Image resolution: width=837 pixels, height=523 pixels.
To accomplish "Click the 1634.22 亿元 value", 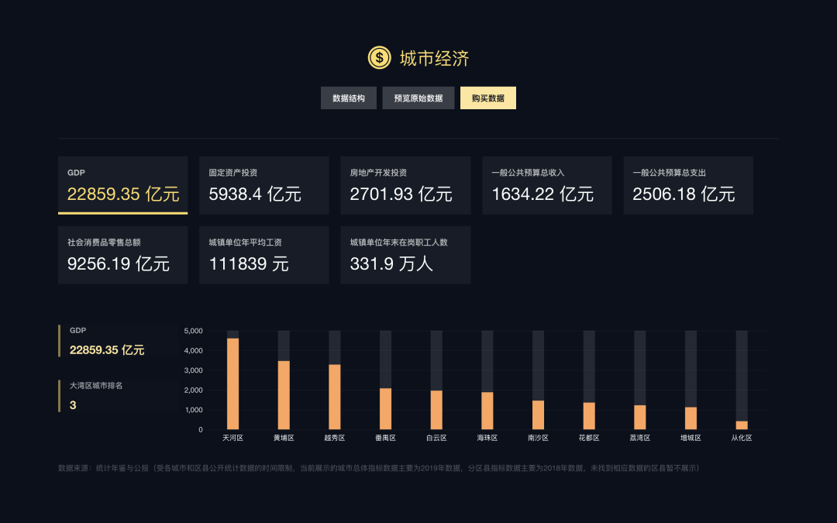I will (x=542, y=194).
